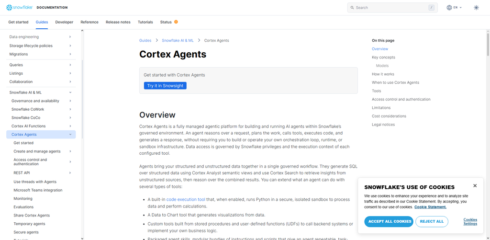This screenshot has height=240, width=490.
Task: Open Cookies Settings link
Action: pos(470,221)
